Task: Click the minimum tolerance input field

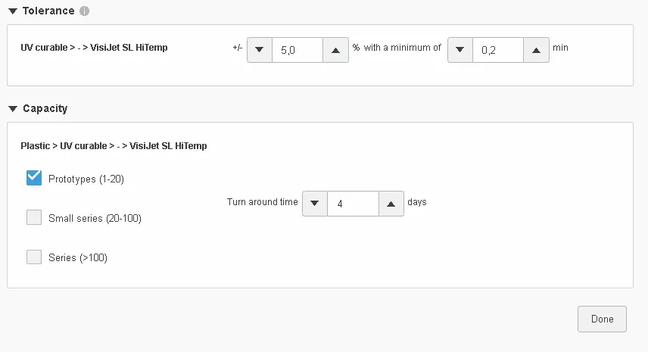Action: [497, 50]
